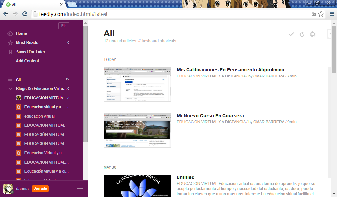
Task: Click the sidebar vertical scrollbar thumb
Action: click(x=85, y=84)
